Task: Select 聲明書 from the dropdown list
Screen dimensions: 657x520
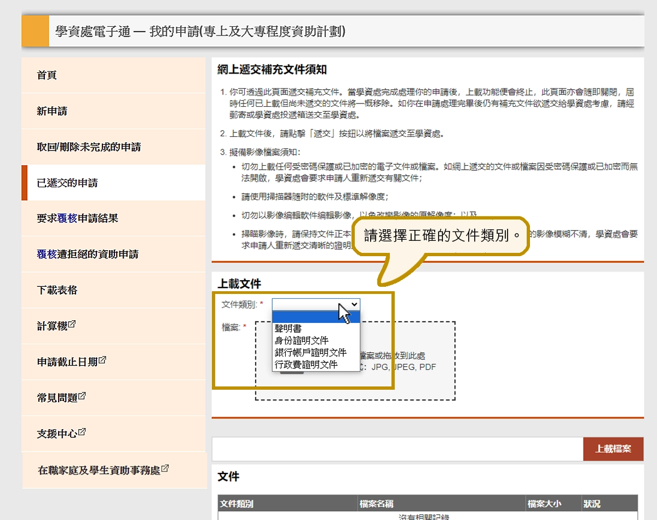Action: click(289, 329)
